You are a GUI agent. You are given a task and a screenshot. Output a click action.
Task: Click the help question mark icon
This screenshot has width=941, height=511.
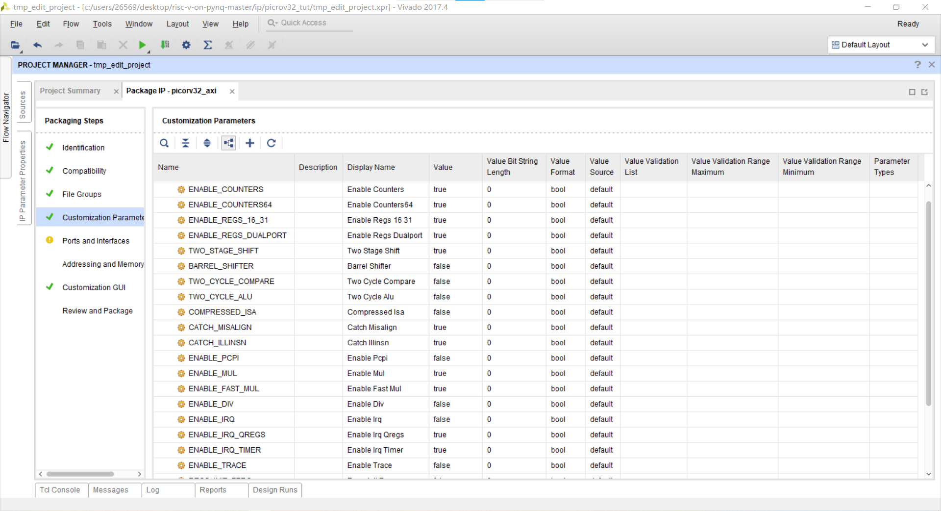point(917,65)
